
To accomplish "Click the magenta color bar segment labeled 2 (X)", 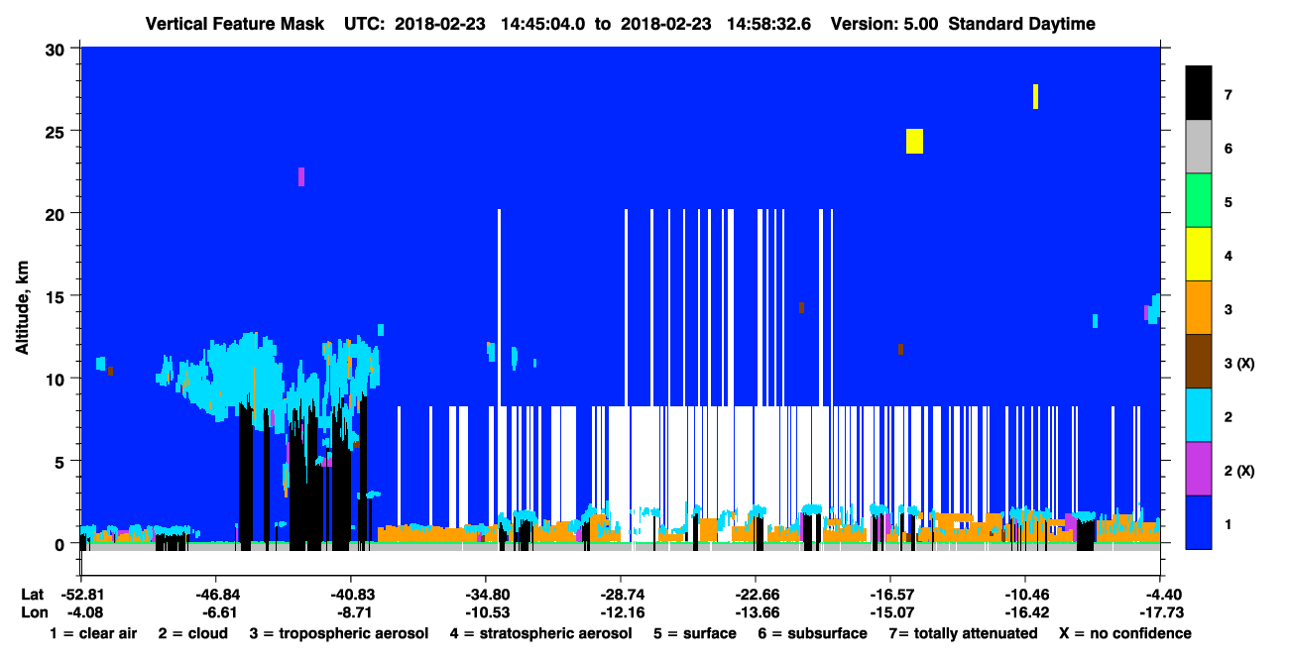I will (1199, 468).
